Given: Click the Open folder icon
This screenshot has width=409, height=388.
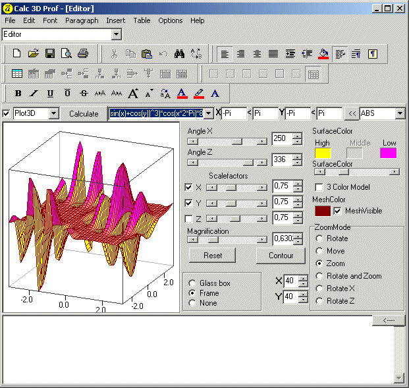Looking at the screenshot, I should [x=33, y=53].
